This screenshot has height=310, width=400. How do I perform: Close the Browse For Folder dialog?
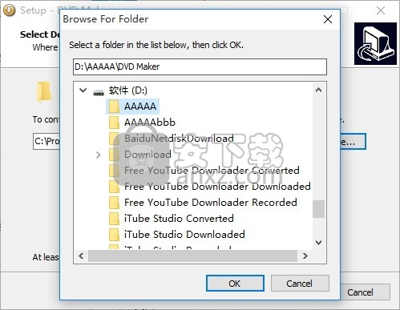click(x=328, y=19)
